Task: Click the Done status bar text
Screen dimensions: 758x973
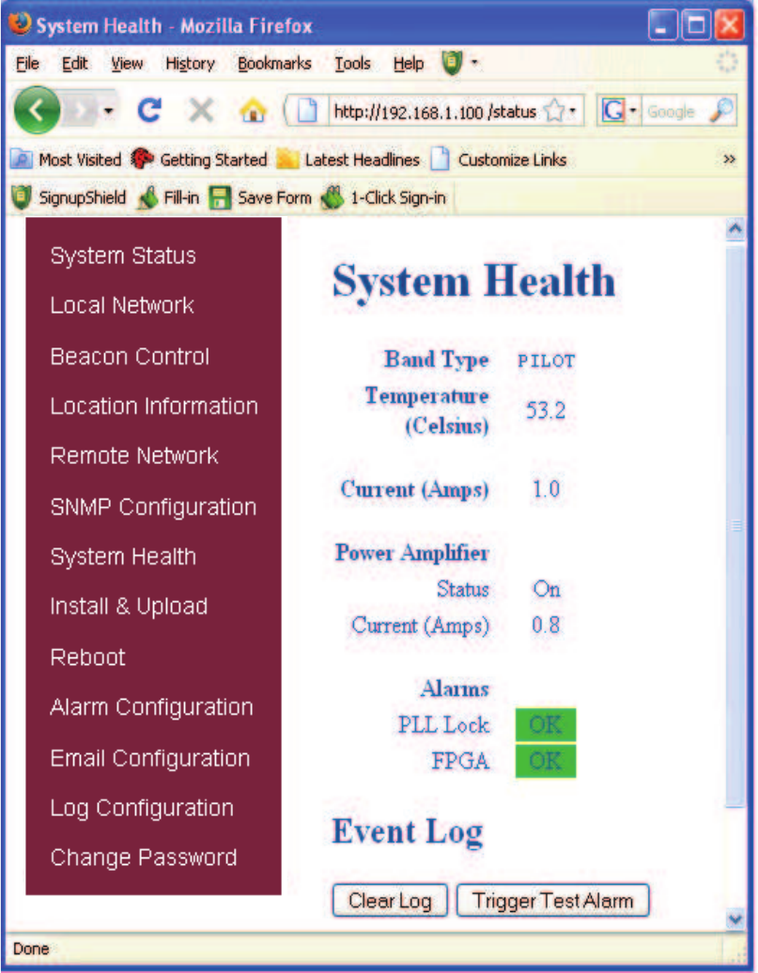Action: (x=31, y=949)
